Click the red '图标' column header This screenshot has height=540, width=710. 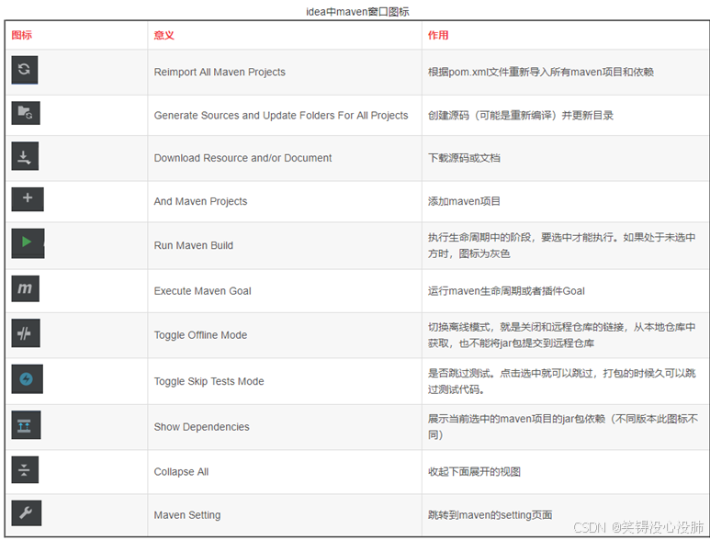22,35
